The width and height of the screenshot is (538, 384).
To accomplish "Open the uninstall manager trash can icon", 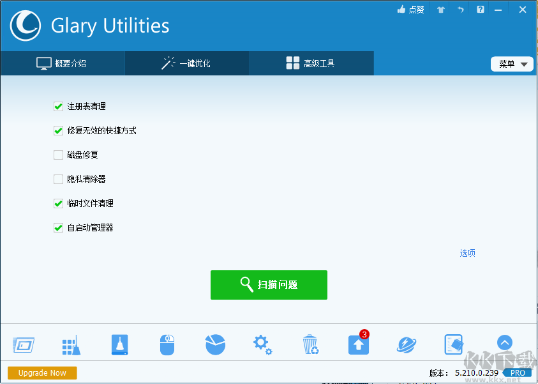I will coord(311,344).
